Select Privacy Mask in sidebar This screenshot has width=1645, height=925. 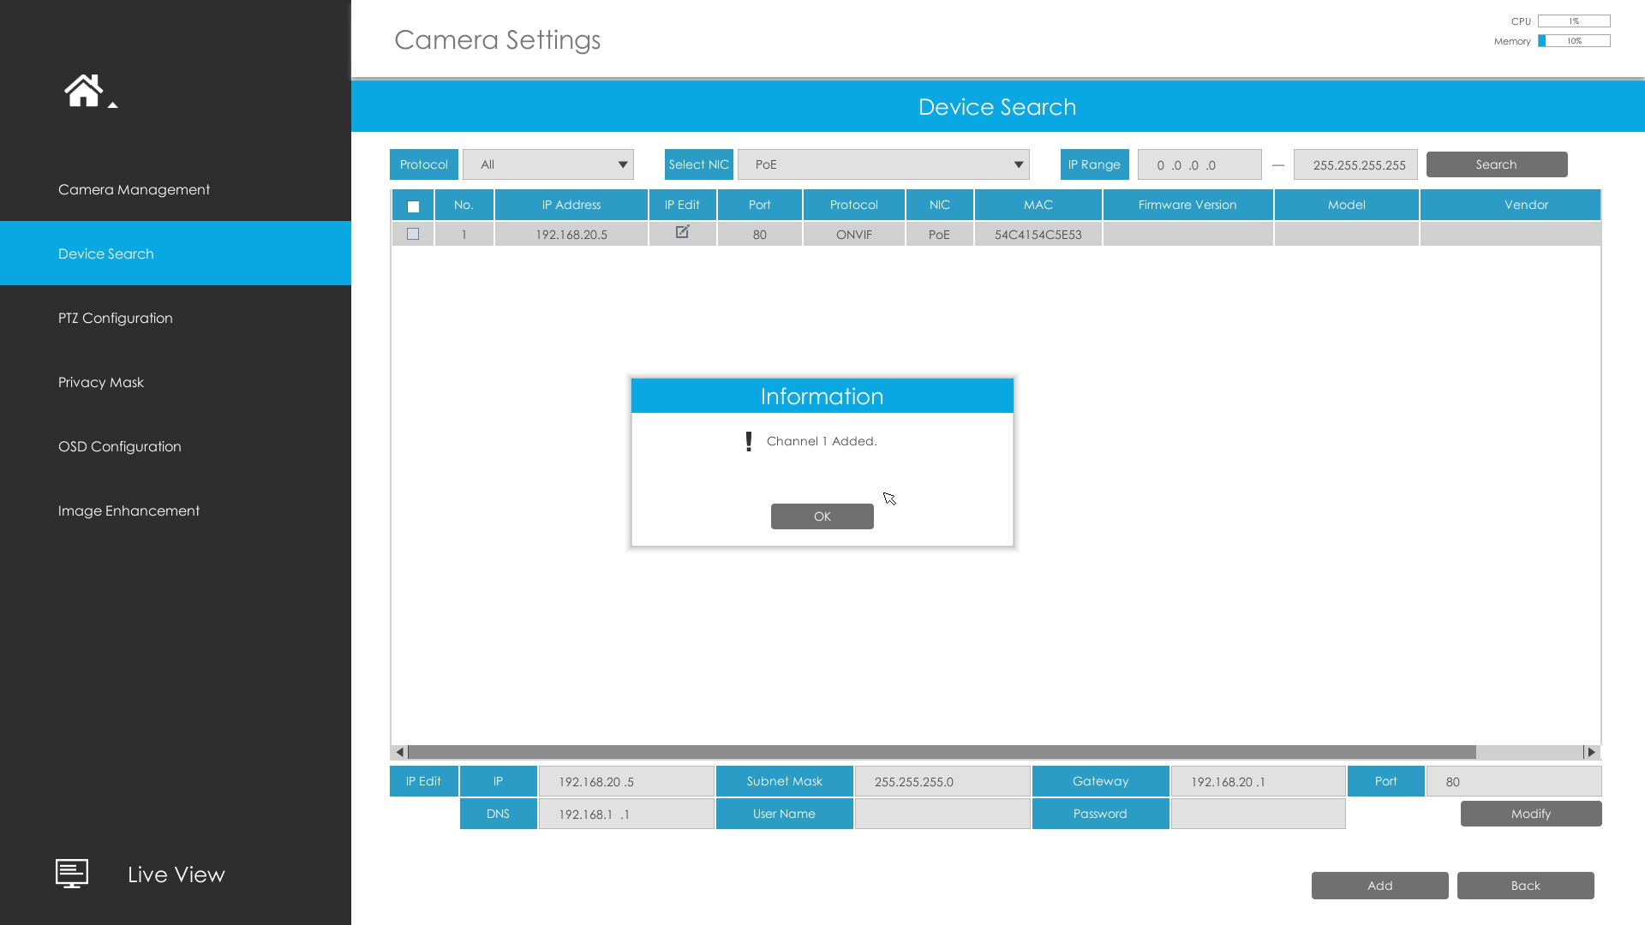coord(101,382)
